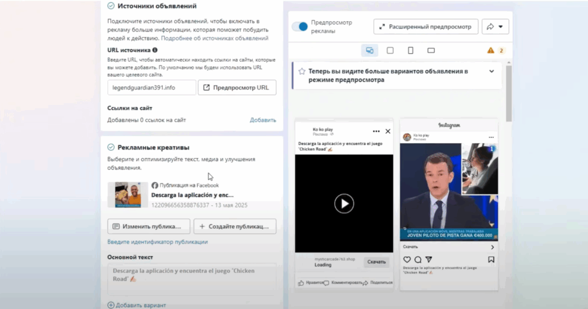Open the share arrow dropdown
The width and height of the screenshot is (588, 309).
(x=494, y=26)
